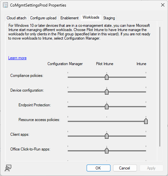Click the feedback person icon at bottom left
Viewport: 168px width, 176px height.
(8, 168)
